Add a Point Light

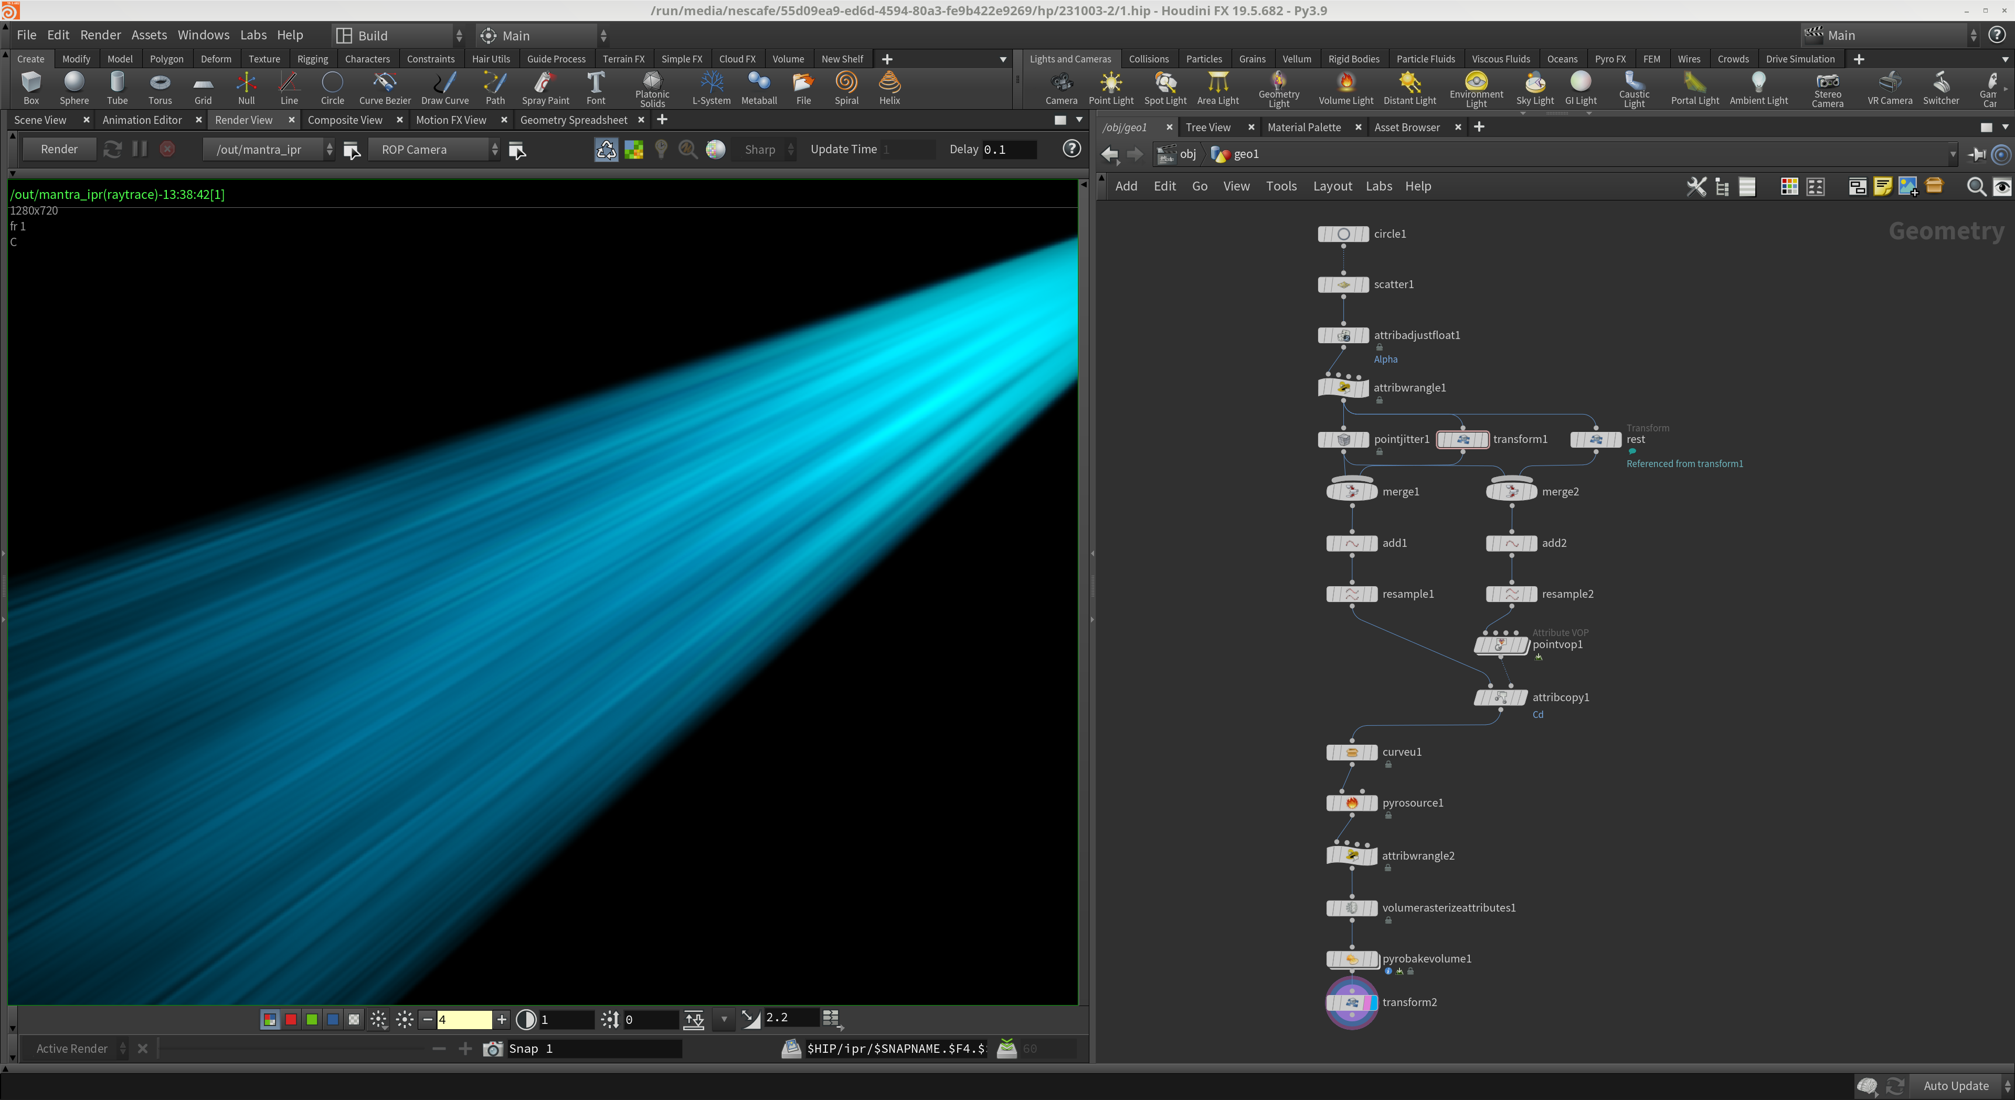coord(1111,88)
